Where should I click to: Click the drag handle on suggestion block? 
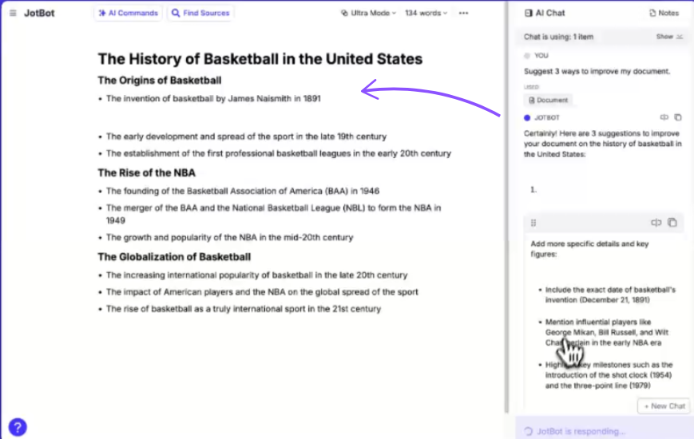point(533,223)
